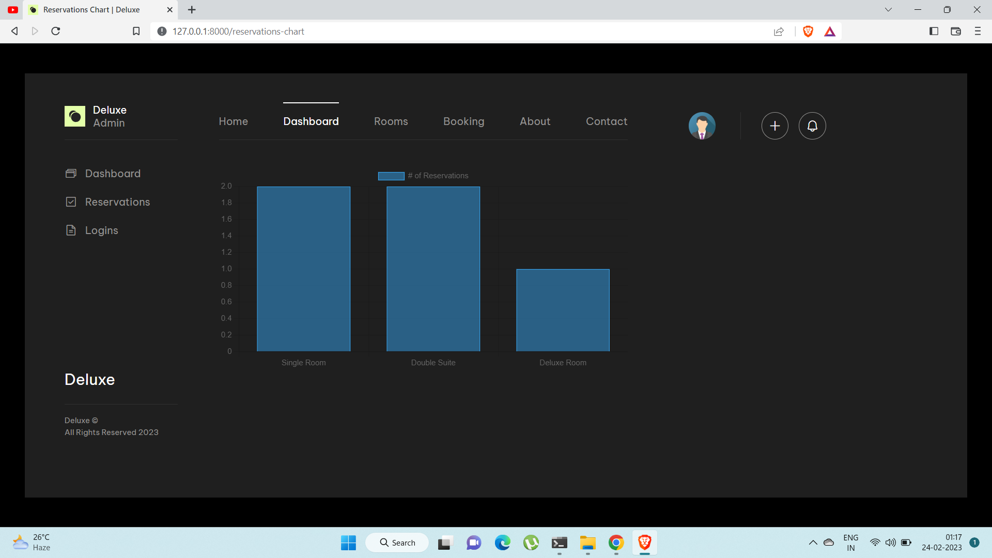This screenshot has height=558, width=992.
Task: Open the Reservations sidebar icon
Action: tap(71, 202)
